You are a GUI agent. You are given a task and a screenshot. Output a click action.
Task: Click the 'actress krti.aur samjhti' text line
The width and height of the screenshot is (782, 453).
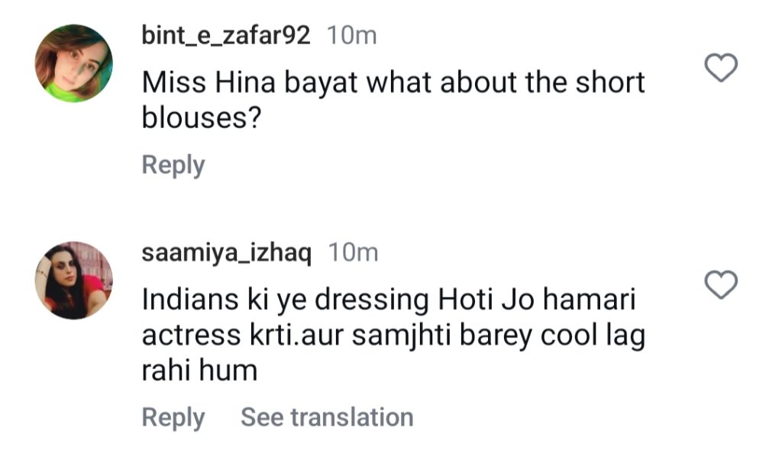393,336
